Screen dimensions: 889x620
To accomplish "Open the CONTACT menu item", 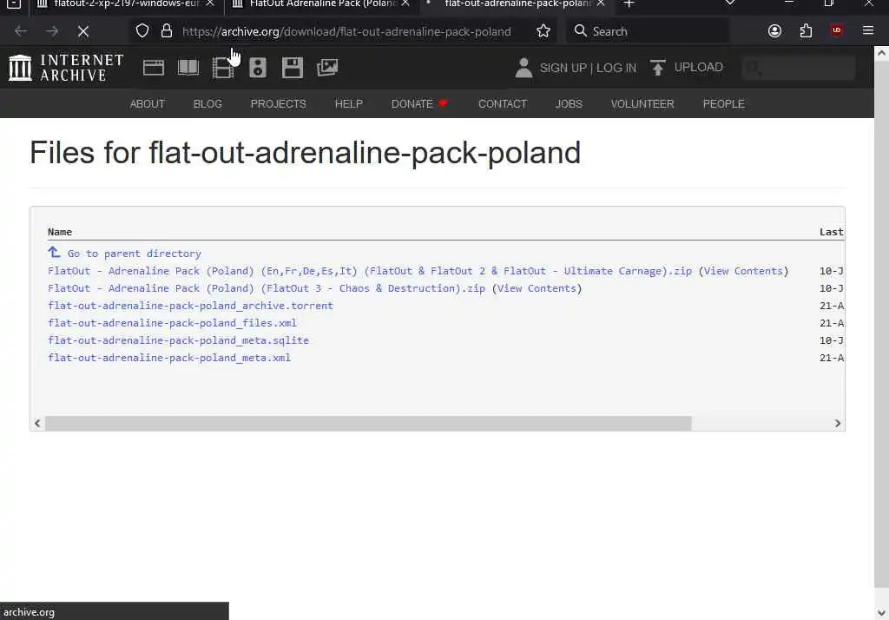I will pyautogui.click(x=503, y=104).
